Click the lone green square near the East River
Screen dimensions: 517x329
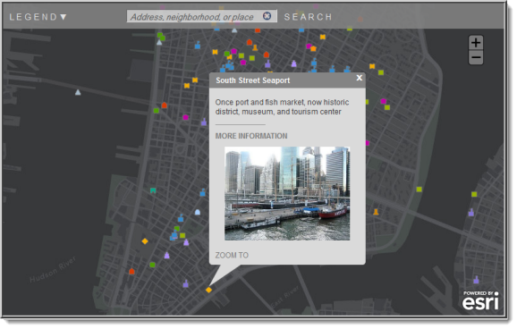click(420, 190)
